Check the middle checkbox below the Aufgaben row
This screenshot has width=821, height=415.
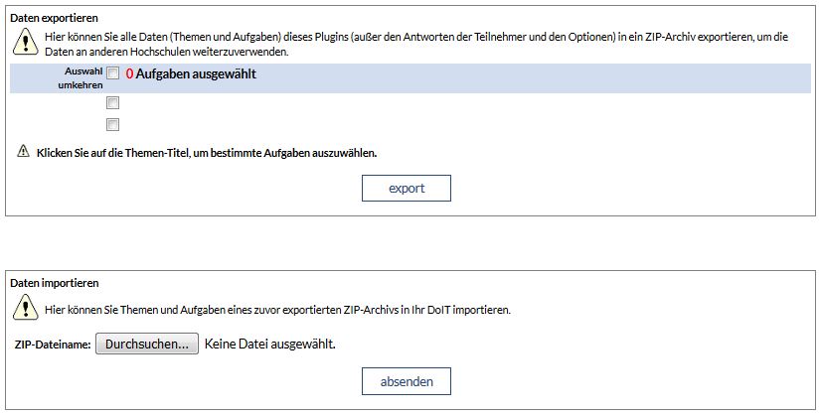click(113, 102)
